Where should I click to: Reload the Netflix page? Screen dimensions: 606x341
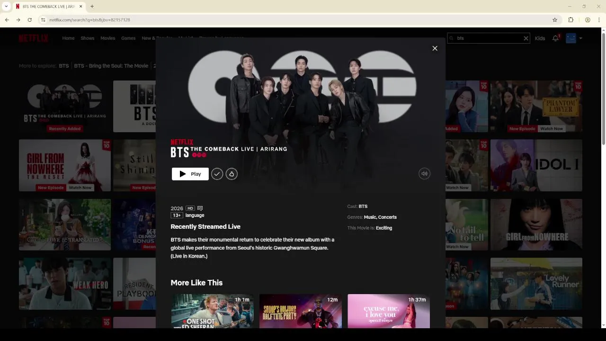click(29, 20)
